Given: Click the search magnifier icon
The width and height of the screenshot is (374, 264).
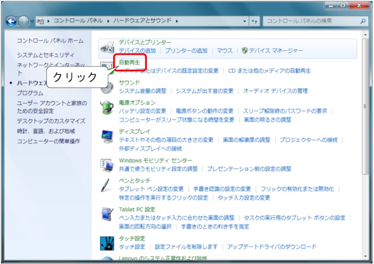Looking at the screenshot, I should pyautogui.click(x=363, y=21).
